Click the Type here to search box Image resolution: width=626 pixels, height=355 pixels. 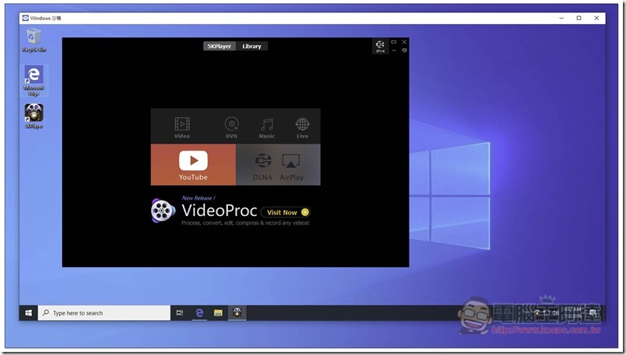[x=104, y=313]
